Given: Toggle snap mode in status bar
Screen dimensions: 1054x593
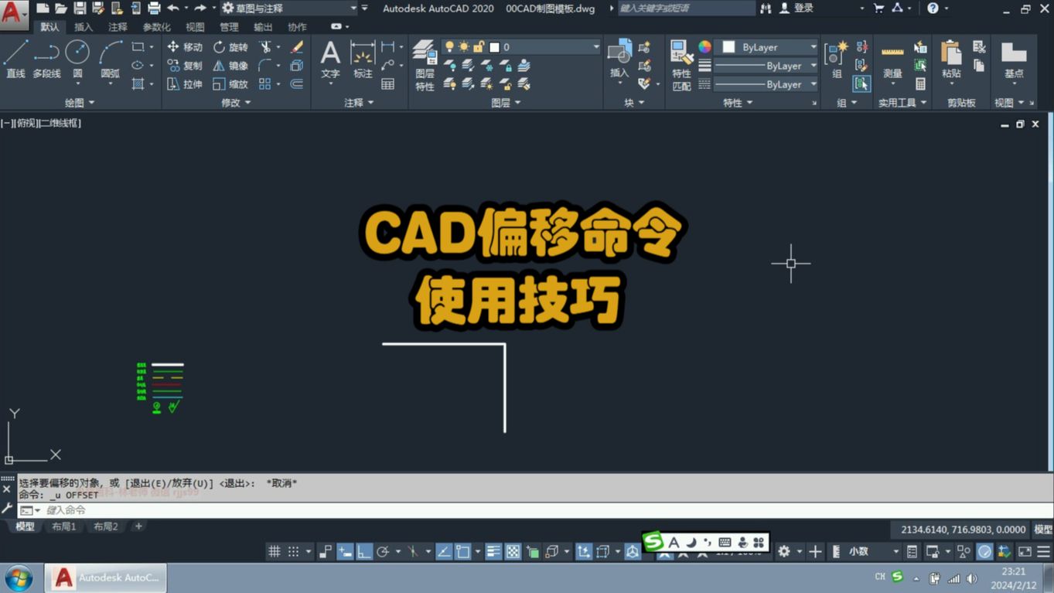Looking at the screenshot, I should [293, 551].
